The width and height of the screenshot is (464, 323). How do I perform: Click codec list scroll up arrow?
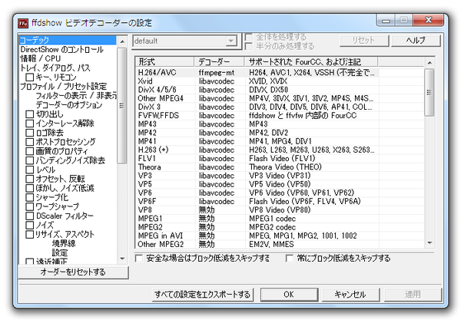coord(429,63)
